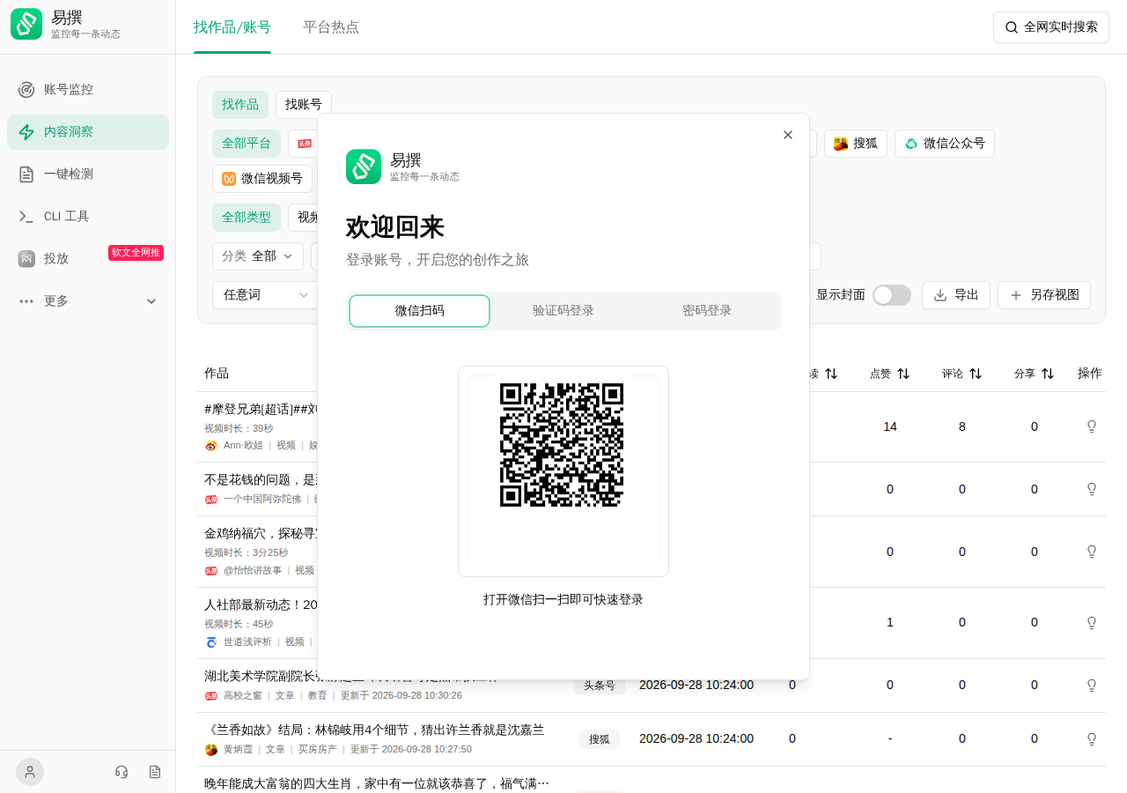This screenshot has height=793, width=1127.
Task: Click the lightbulb icon for 湖北美术学院 row
Action: 1092,685
